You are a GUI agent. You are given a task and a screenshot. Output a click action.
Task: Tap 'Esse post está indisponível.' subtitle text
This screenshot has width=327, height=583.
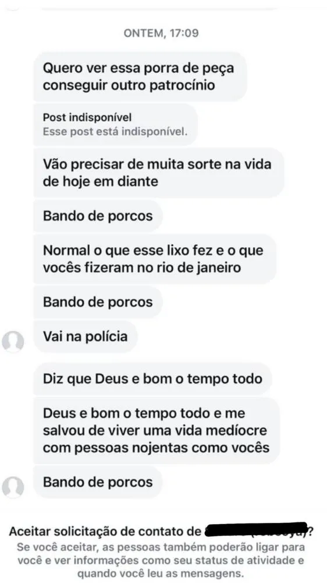click(115, 132)
